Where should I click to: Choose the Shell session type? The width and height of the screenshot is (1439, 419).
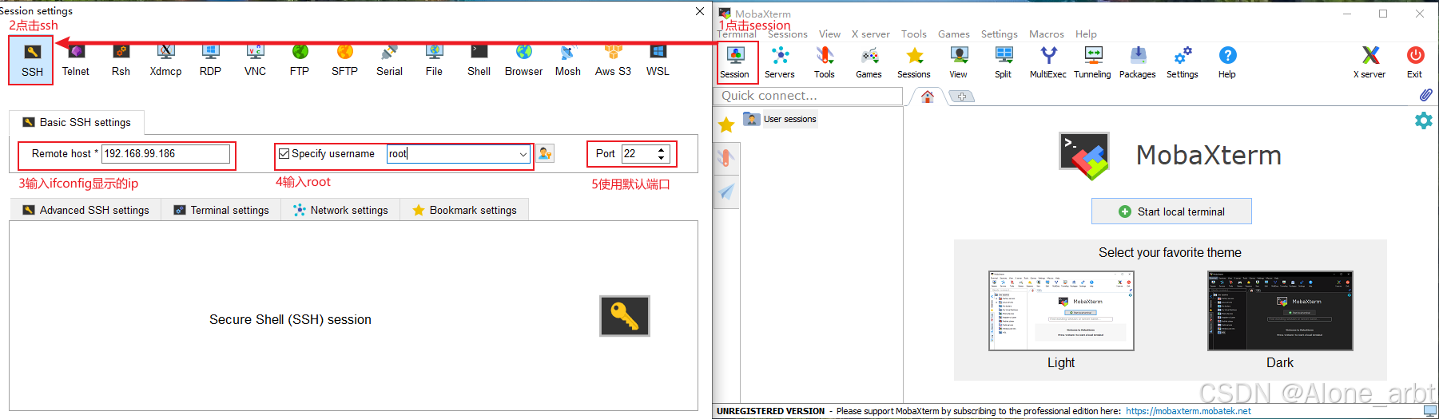pyautogui.click(x=479, y=61)
